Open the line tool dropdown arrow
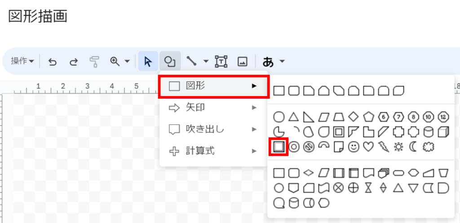 click(x=206, y=61)
